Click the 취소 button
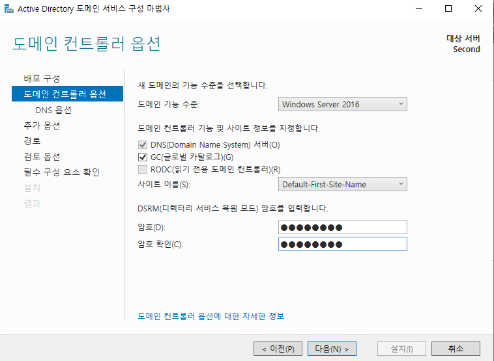 (456, 349)
